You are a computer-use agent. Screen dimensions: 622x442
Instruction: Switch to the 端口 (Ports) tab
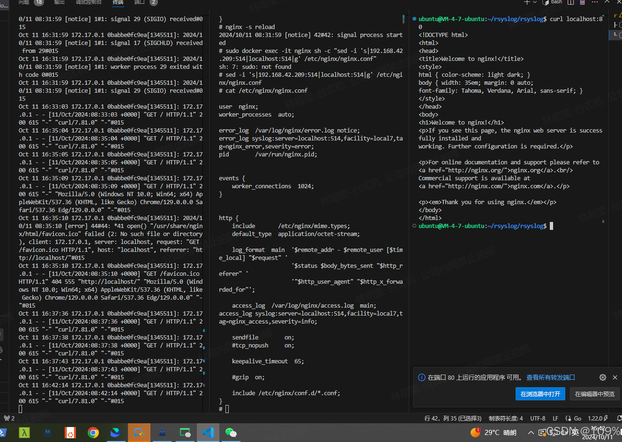[139, 2]
